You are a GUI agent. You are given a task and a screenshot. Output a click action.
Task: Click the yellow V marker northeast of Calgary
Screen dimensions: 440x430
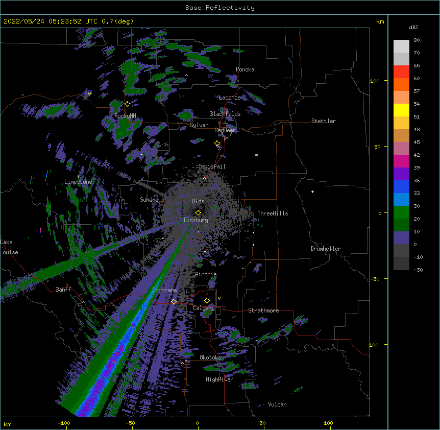(x=219, y=298)
